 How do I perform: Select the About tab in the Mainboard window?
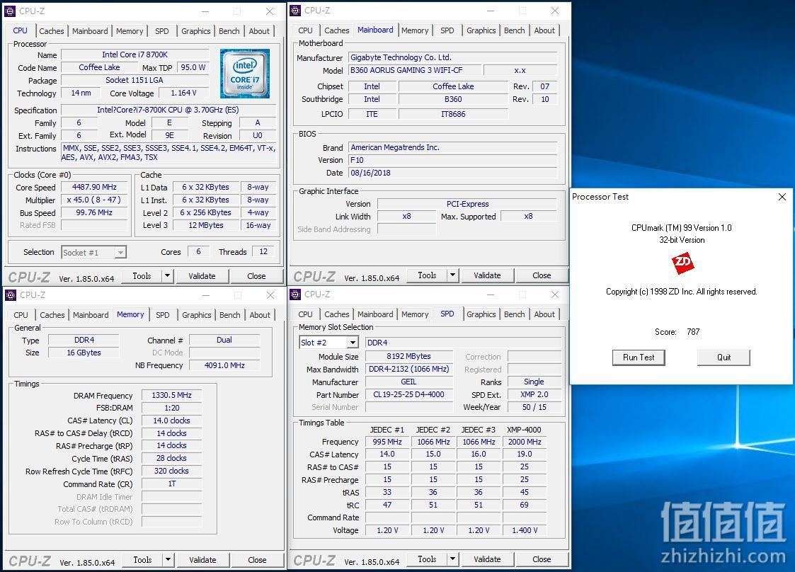point(544,30)
